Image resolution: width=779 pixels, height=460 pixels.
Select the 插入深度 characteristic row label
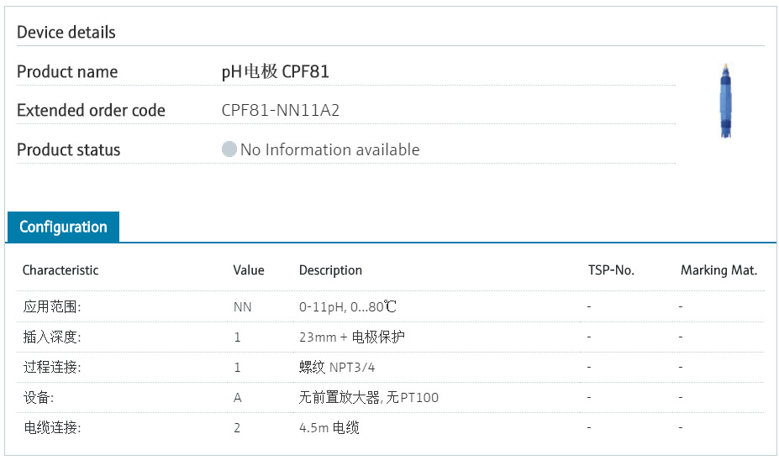pos(52,337)
